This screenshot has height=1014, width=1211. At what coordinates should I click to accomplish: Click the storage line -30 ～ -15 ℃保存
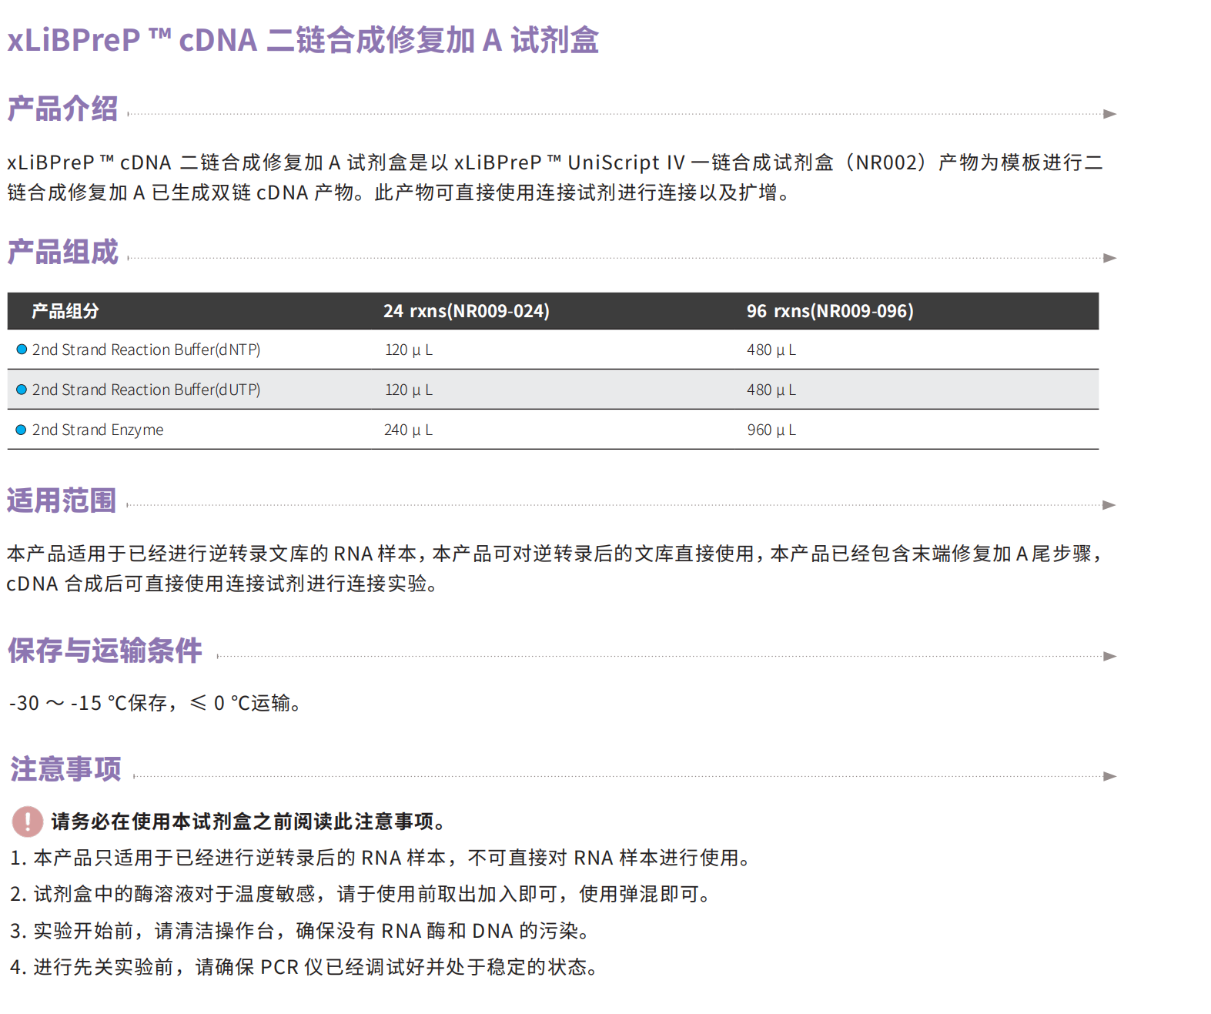pos(89,703)
